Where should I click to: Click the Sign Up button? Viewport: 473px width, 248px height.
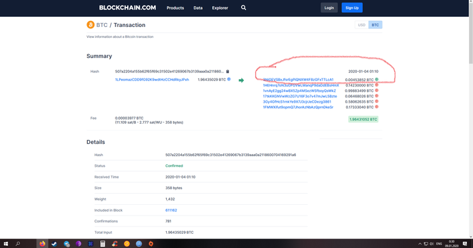pyautogui.click(x=352, y=8)
